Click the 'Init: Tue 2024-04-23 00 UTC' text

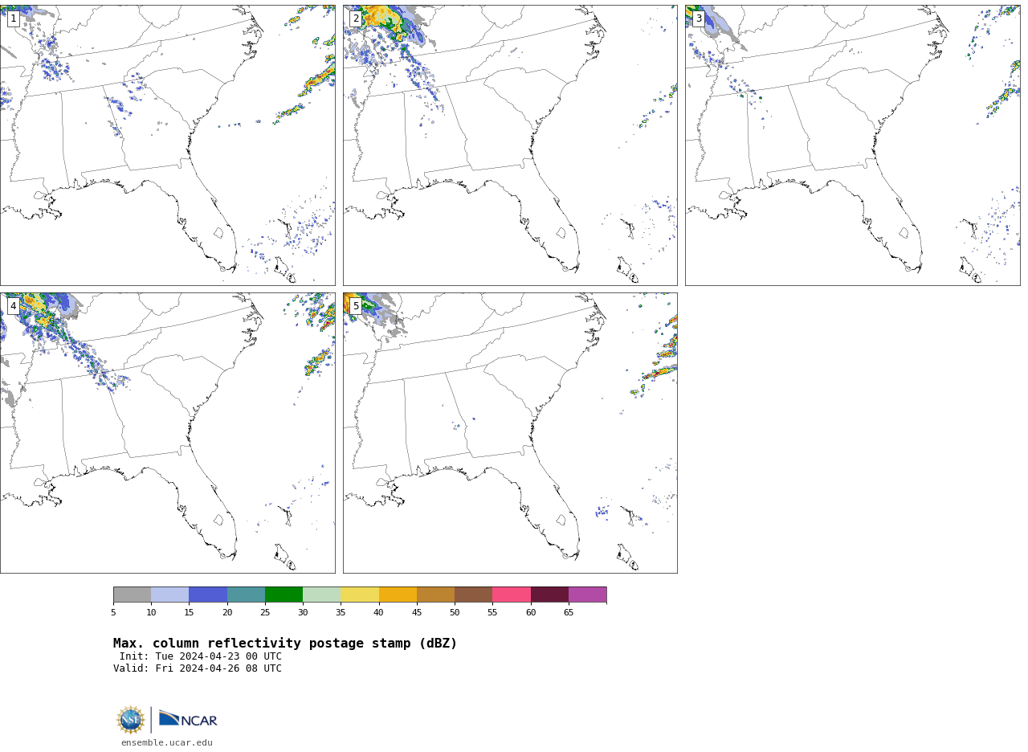(201, 656)
